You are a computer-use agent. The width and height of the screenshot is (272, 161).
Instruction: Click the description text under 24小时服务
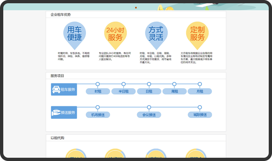point(115,56)
